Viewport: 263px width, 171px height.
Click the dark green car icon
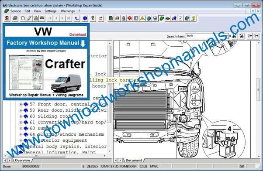tap(168, 18)
